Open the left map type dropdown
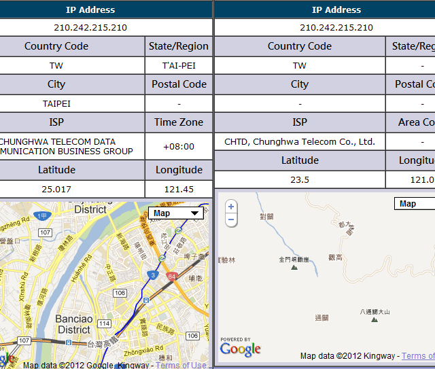The width and height of the screenshot is (435, 369). (x=176, y=213)
